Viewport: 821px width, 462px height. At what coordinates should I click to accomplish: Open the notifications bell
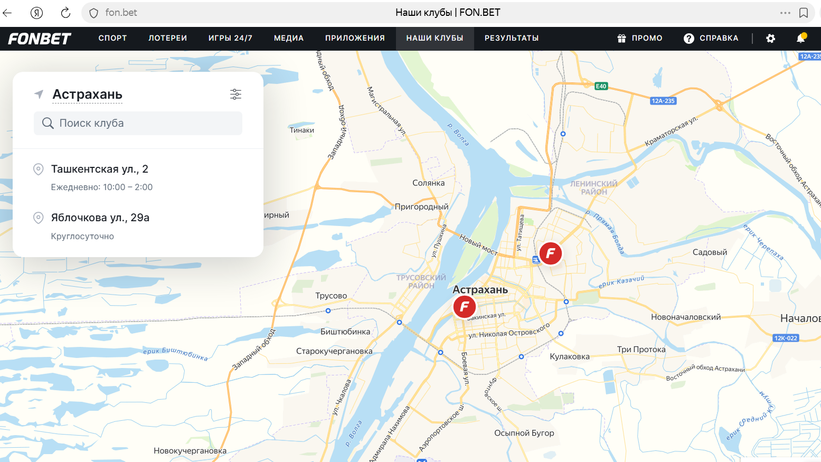click(801, 38)
